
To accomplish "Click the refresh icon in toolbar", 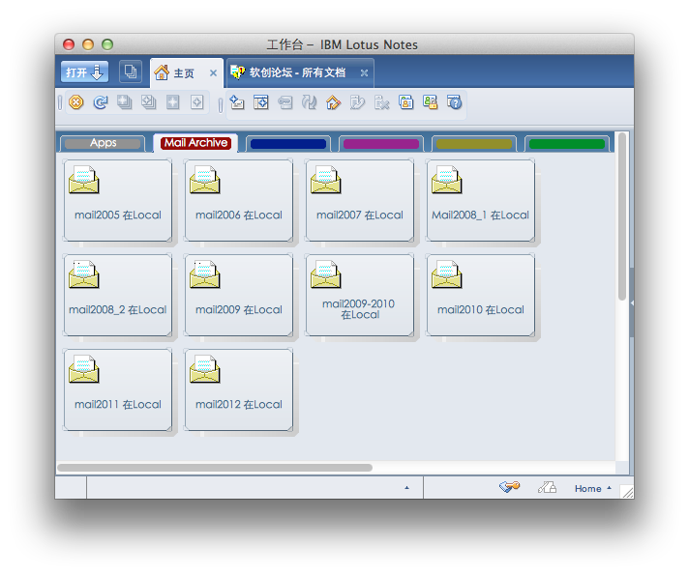I will pyautogui.click(x=100, y=102).
